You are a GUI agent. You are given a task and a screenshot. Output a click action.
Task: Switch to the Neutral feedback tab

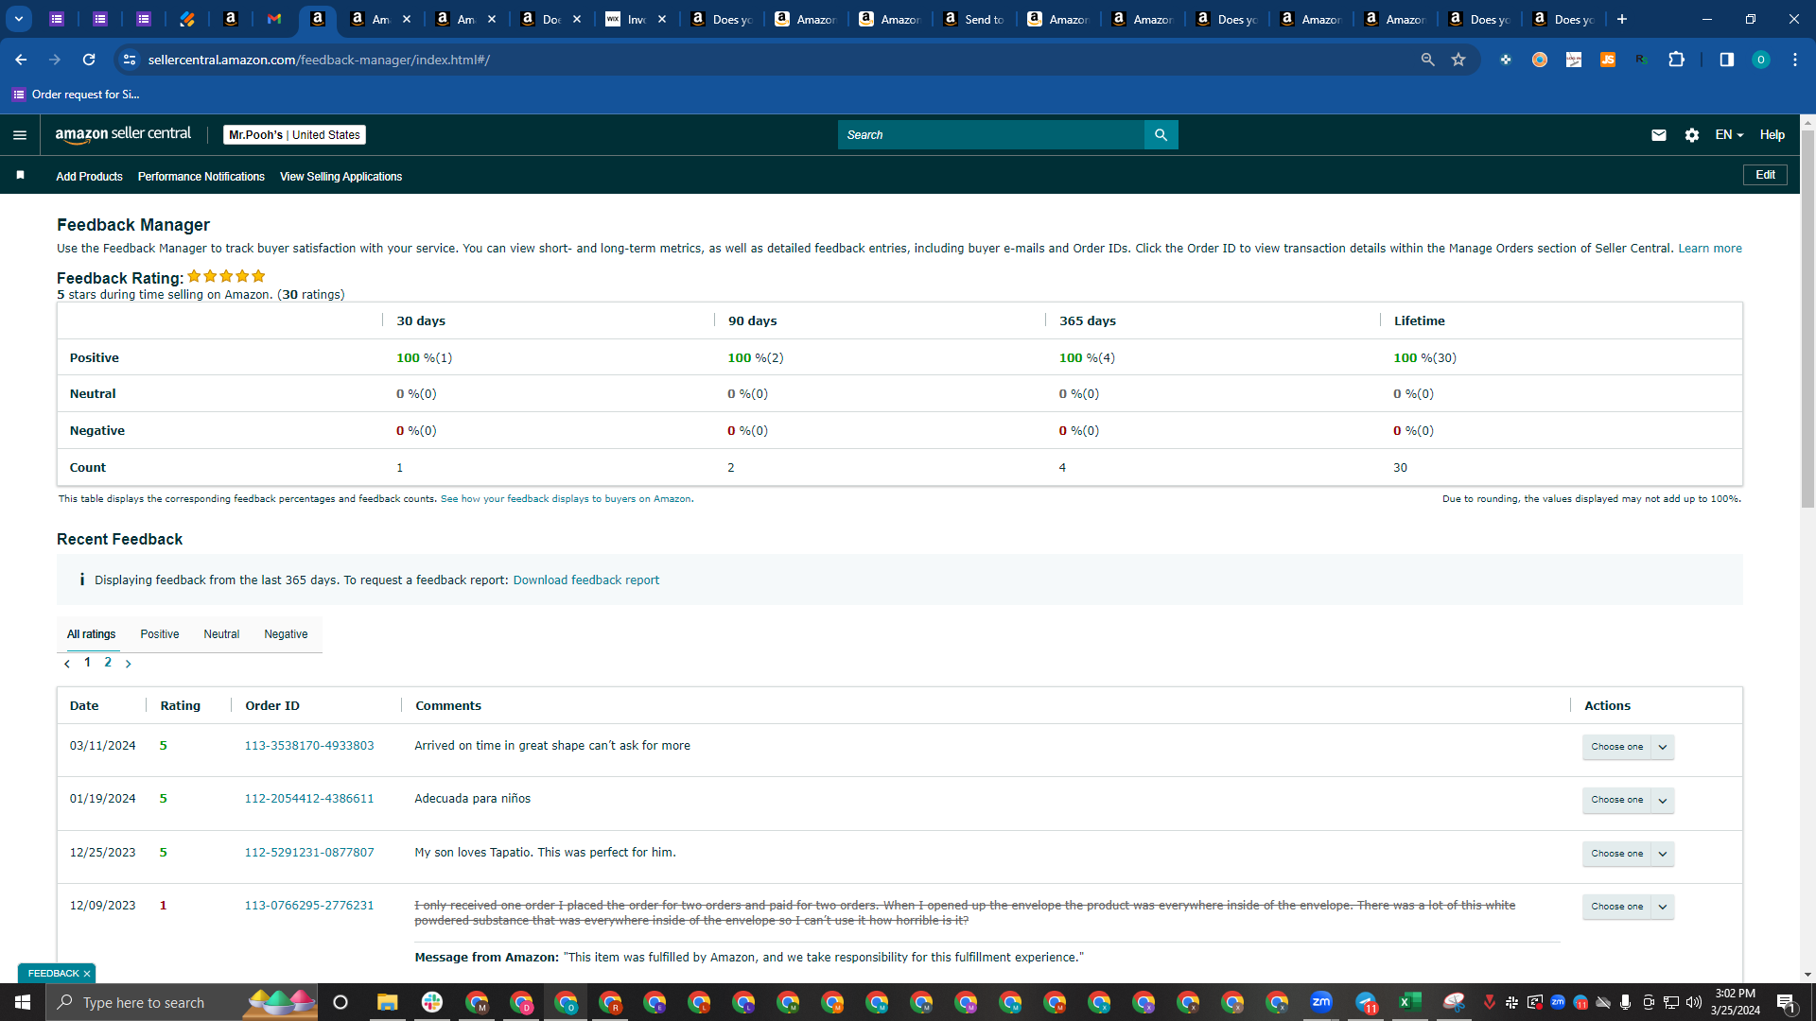pyautogui.click(x=221, y=634)
